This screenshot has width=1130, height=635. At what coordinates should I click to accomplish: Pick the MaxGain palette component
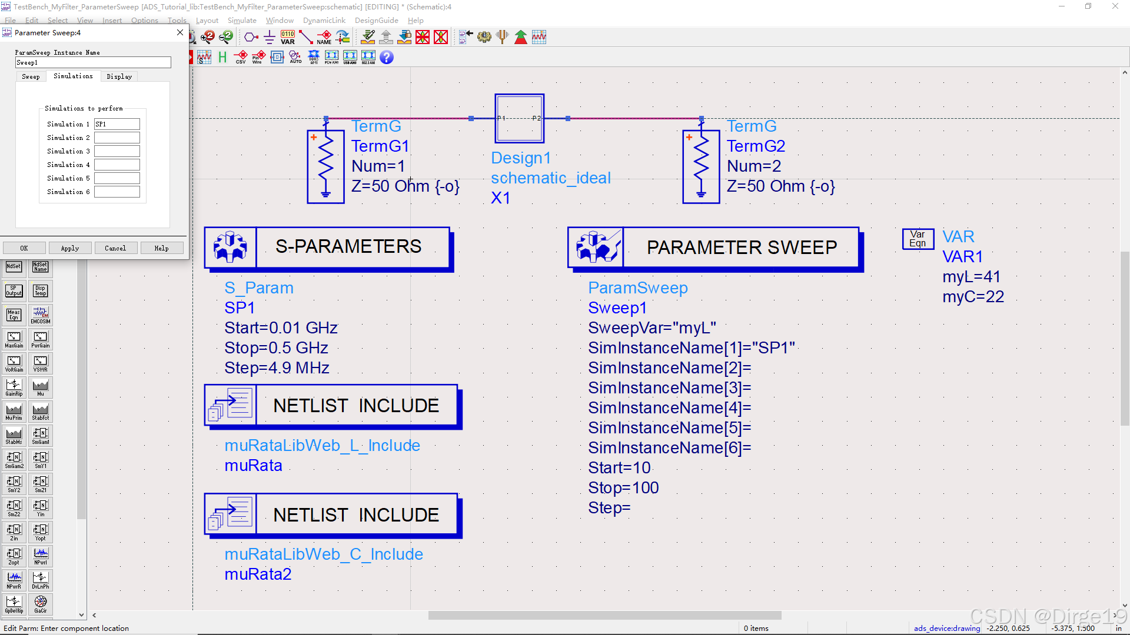pyautogui.click(x=14, y=339)
